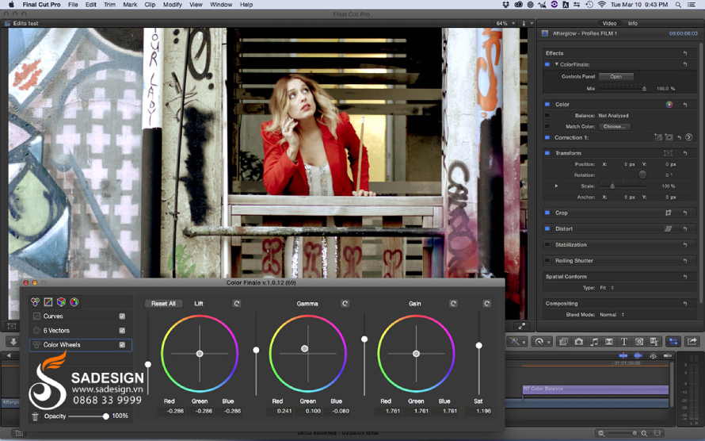Add a 6 Vectors layer using hue-wheel icon
Image resolution: width=705 pixels, height=441 pixels.
pos(74,302)
